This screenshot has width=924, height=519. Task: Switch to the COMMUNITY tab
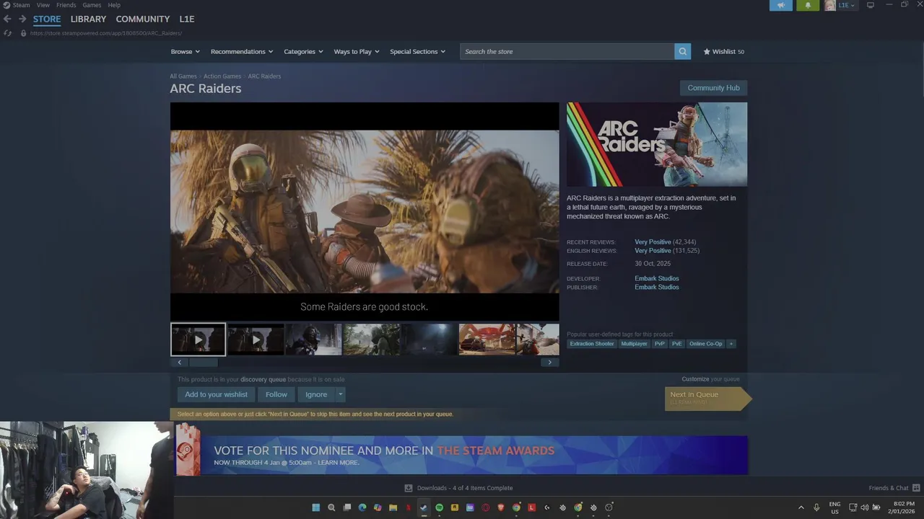click(x=143, y=19)
